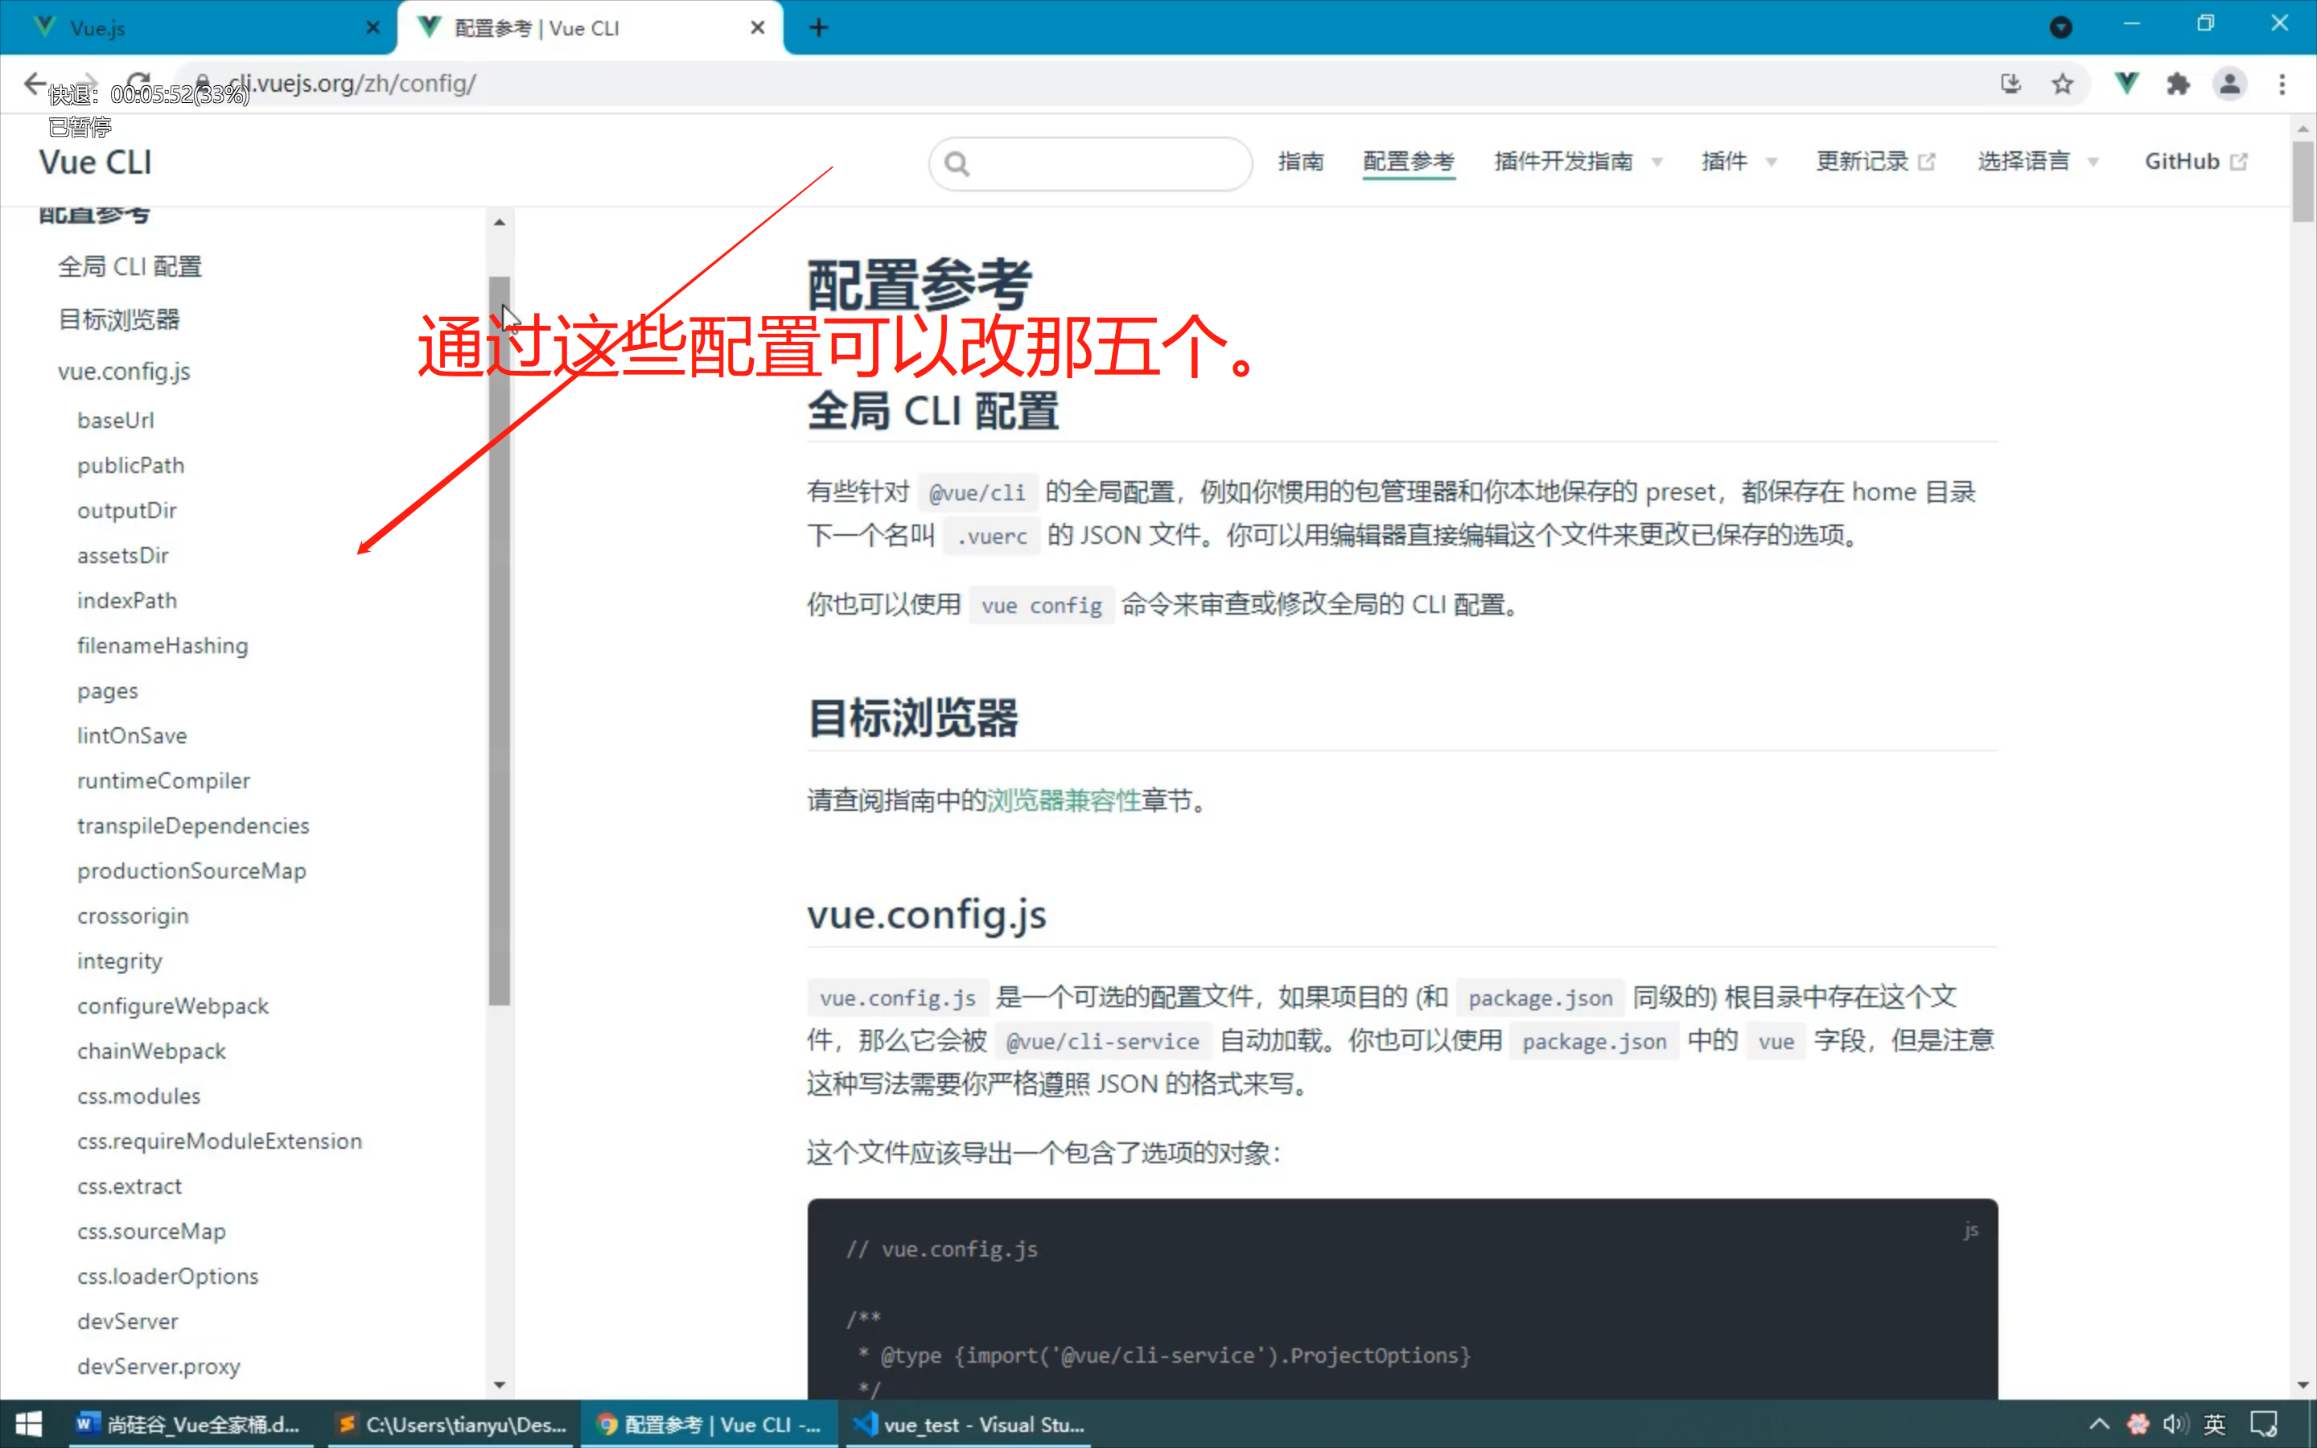2317x1448 pixels.
Task: Expand the 插件开发指南 dropdown
Action: [1578, 162]
